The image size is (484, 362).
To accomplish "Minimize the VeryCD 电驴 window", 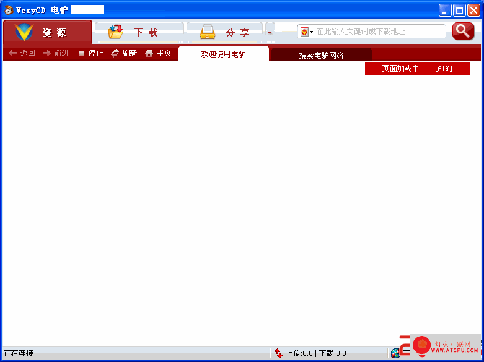I will tap(445, 11).
